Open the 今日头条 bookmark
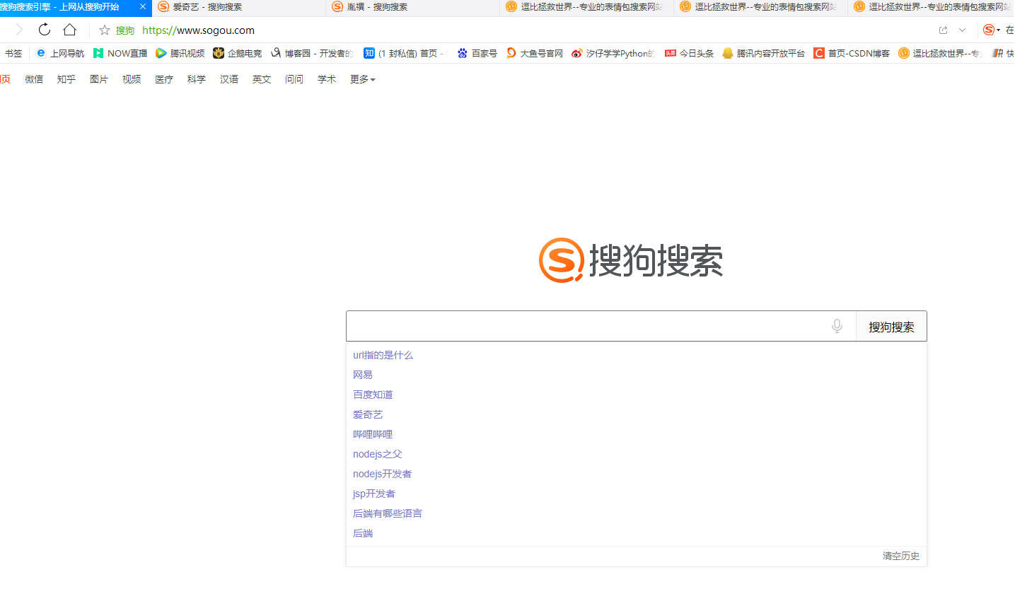Image resolution: width=1015 pixels, height=606 pixels. 689,53
